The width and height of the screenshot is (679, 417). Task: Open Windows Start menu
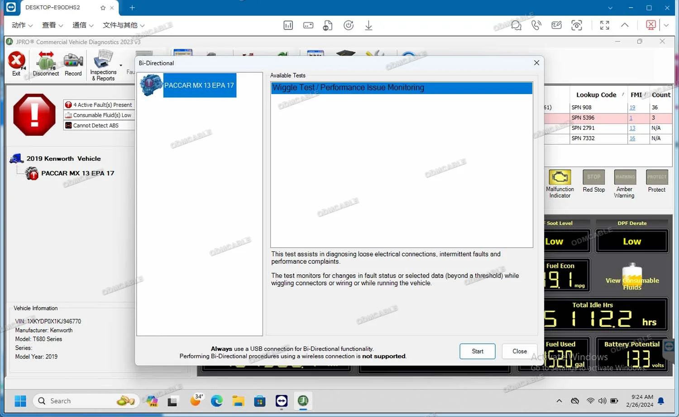tap(20, 401)
